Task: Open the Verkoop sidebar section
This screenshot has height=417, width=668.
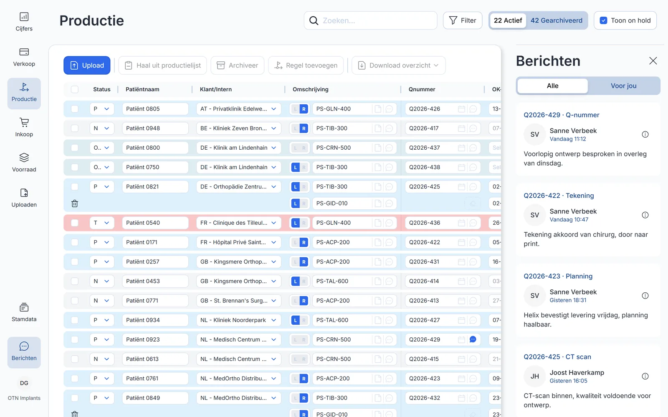Action: pyautogui.click(x=24, y=58)
